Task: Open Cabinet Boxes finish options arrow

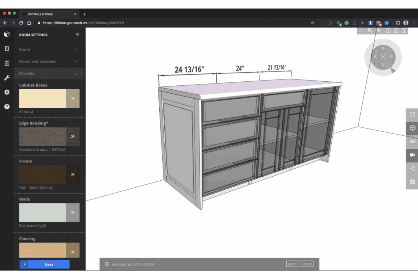Action: [73, 98]
